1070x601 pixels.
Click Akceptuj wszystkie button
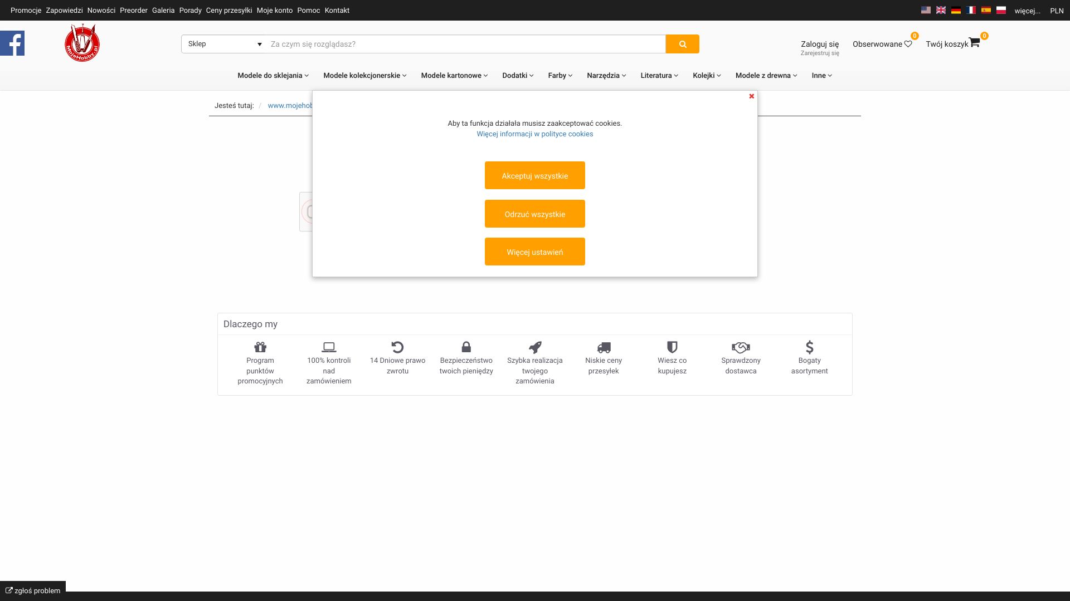pos(535,175)
